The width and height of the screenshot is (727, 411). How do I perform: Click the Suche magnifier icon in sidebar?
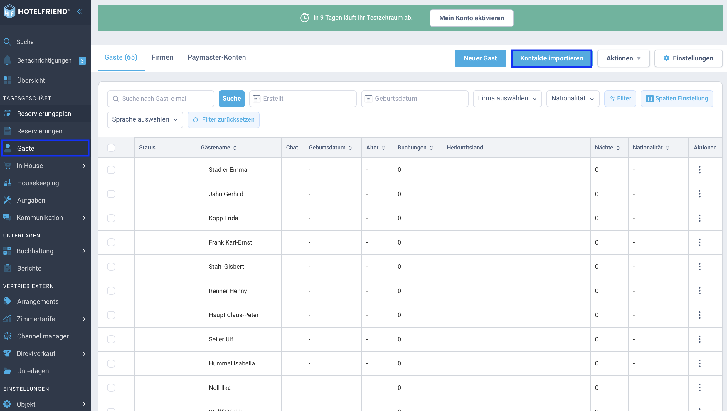pos(7,42)
